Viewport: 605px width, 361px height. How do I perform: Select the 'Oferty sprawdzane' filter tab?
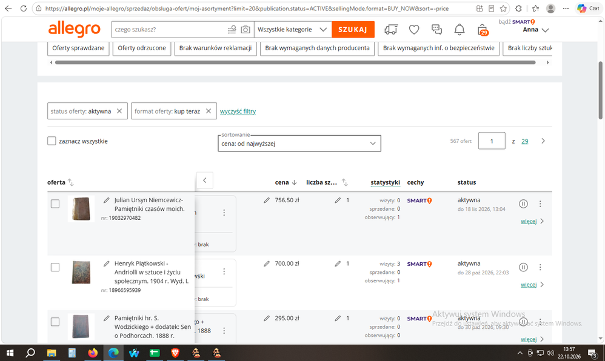pos(78,48)
